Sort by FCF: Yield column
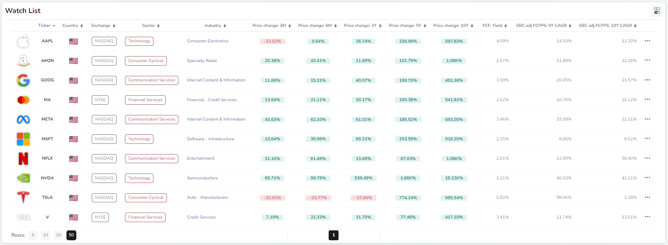Image resolution: width=668 pixels, height=245 pixels. (495, 26)
